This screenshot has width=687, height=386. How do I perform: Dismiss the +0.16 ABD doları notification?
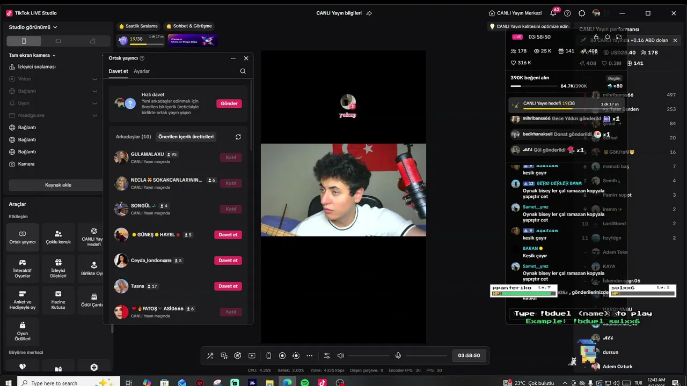675,40
